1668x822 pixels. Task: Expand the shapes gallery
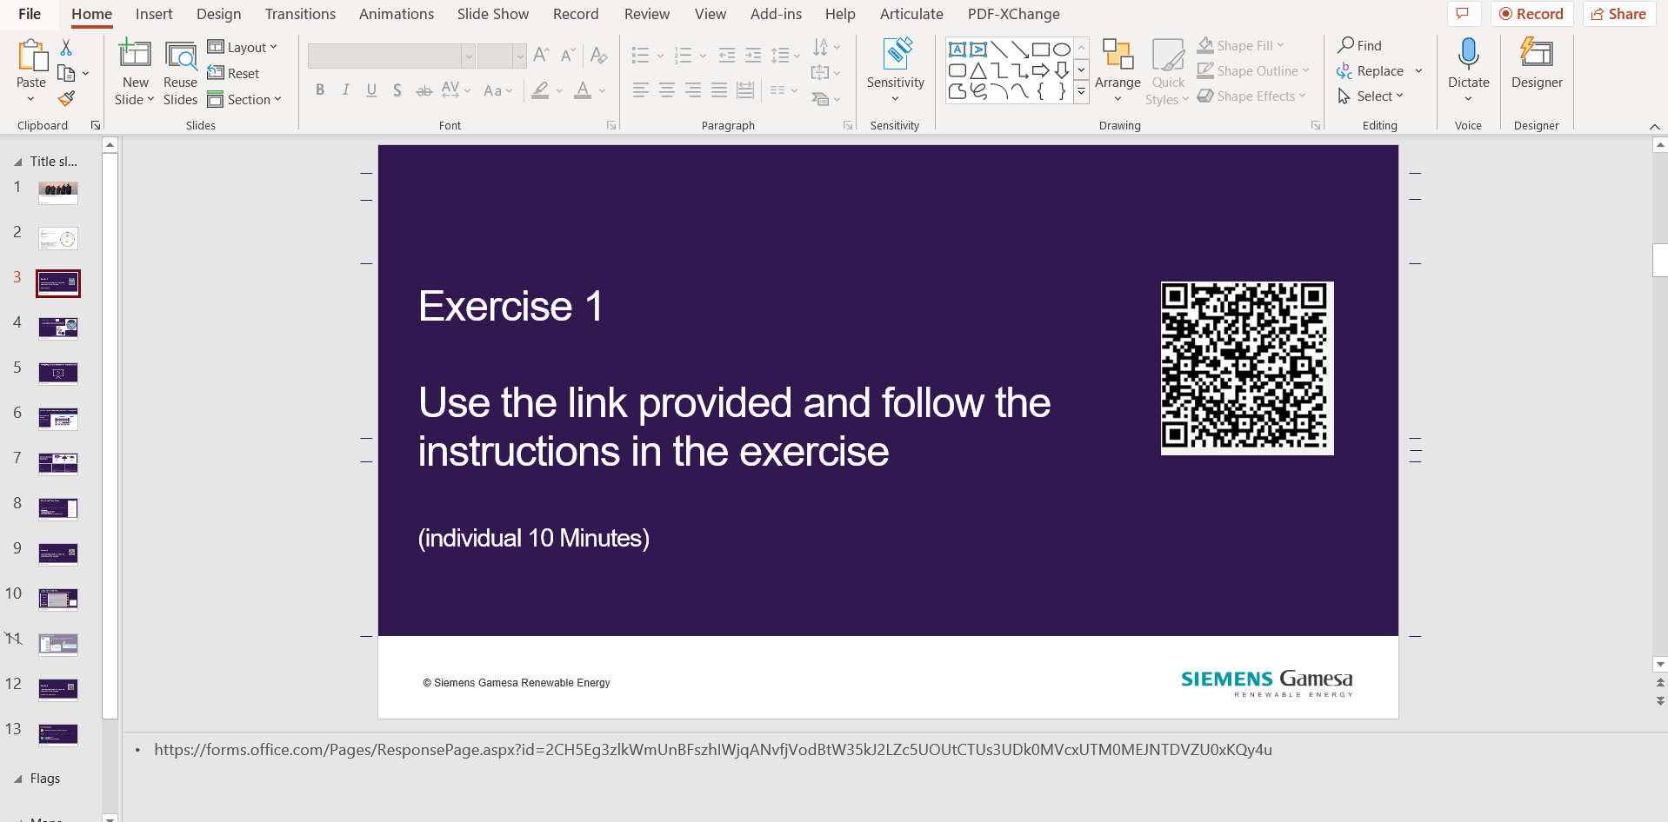pyautogui.click(x=1081, y=91)
